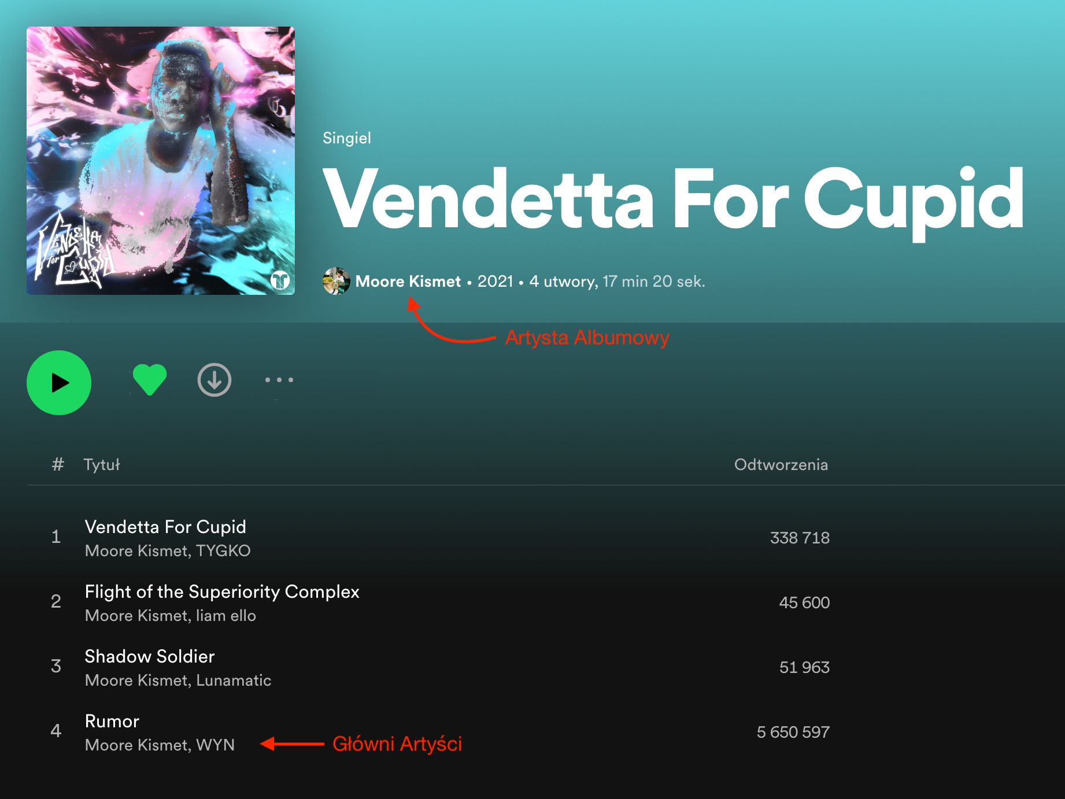
Task: Click track number 4 to play Rumor
Action: pos(56,731)
